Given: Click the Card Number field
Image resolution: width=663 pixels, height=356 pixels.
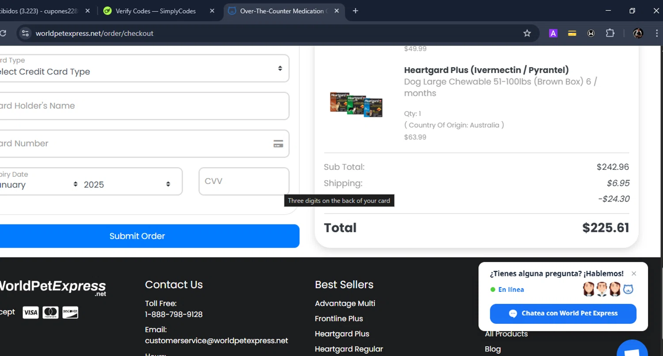Looking at the screenshot, I should (144, 143).
